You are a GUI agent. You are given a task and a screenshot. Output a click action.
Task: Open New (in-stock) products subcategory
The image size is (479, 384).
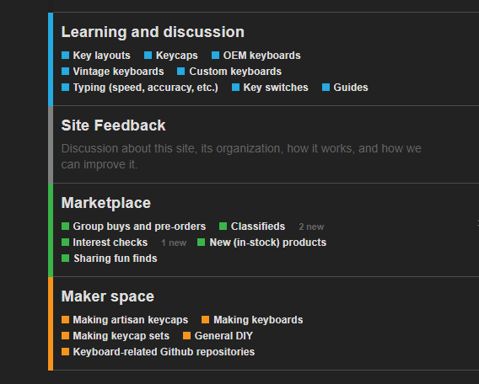click(268, 243)
